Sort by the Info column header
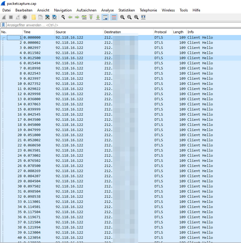The image size is (241, 243). [x=214, y=32]
